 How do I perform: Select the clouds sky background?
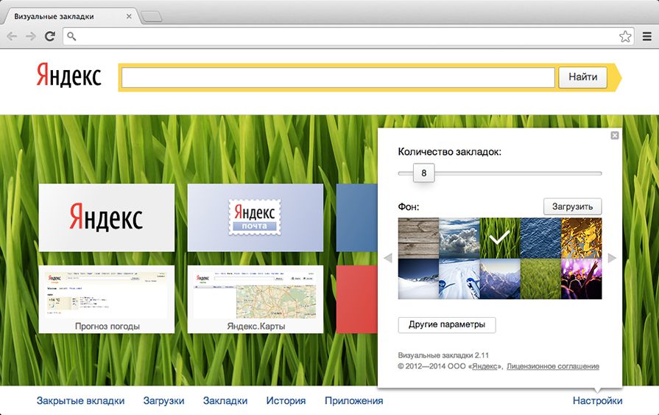459,238
